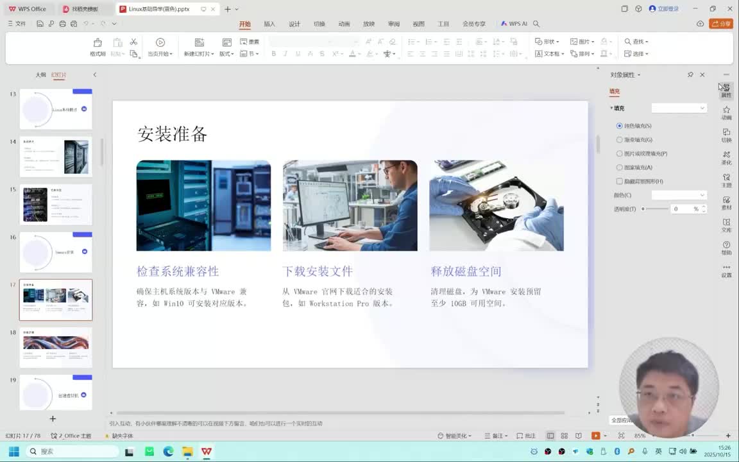739x462 pixels.
Task: Start slideshow with 当页开始 play icon
Action: click(x=160, y=42)
